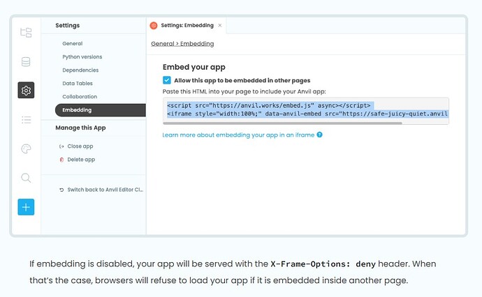Click the horizontal scrollbar under embed code
This screenshot has width=482, height=297.
click(282, 123)
